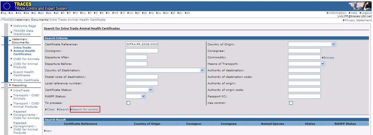Click the Consignor input field
This screenshot has width=373, height=135.
coord(142,51)
